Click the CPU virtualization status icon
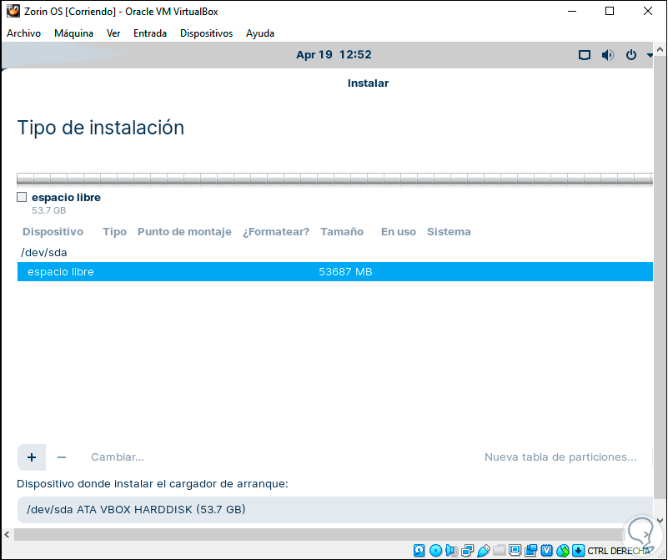This screenshot has width=668, height=560. point(546,551)
